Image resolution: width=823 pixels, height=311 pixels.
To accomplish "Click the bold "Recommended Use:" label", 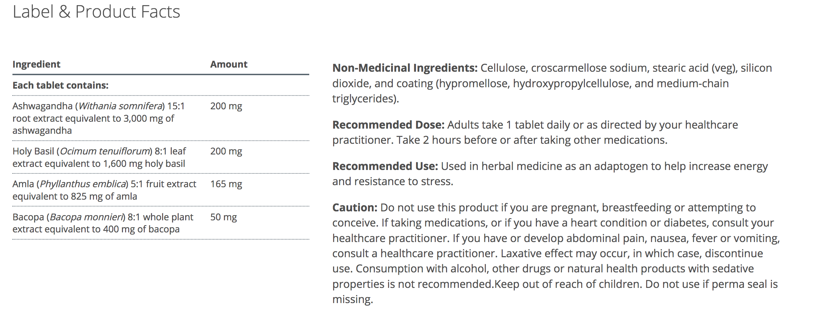I will click(x=385, y=166).
